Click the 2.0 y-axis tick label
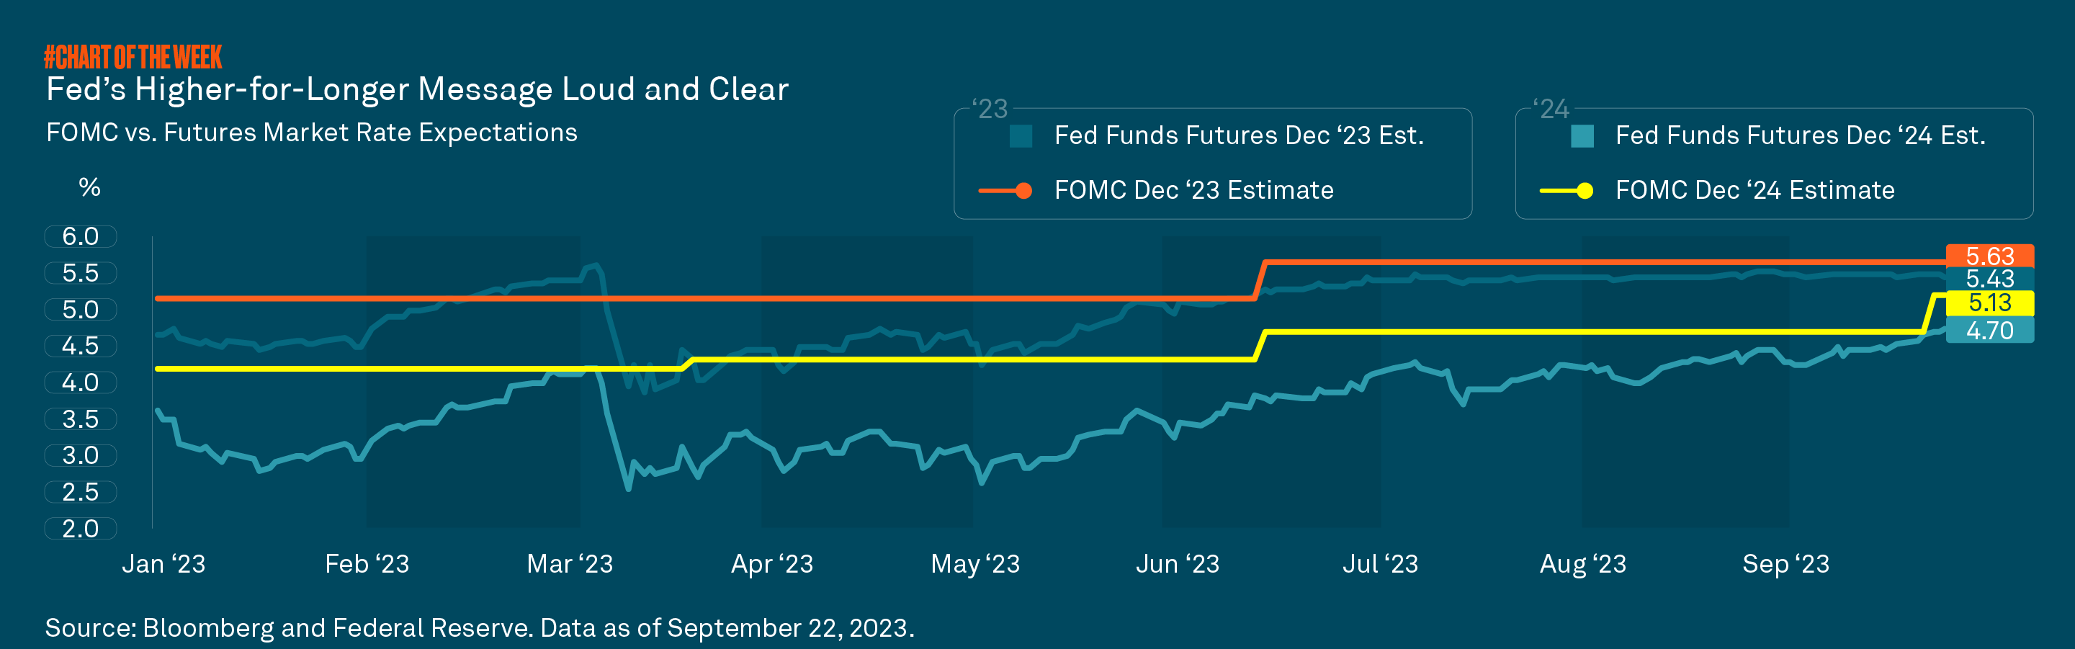 [x=81, y=529]
